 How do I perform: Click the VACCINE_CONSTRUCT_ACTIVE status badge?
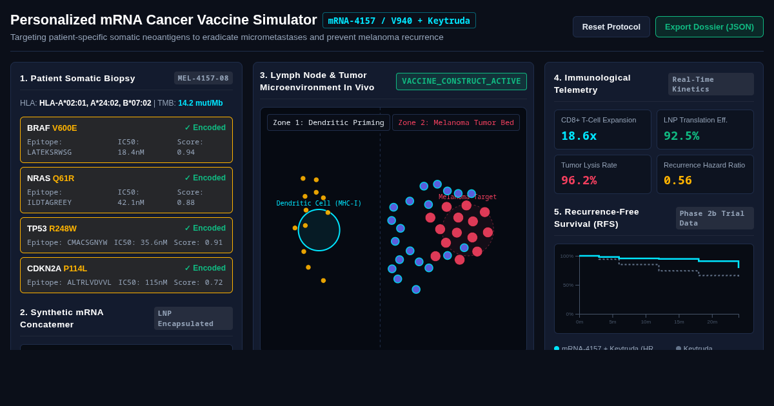coord(461,81)
